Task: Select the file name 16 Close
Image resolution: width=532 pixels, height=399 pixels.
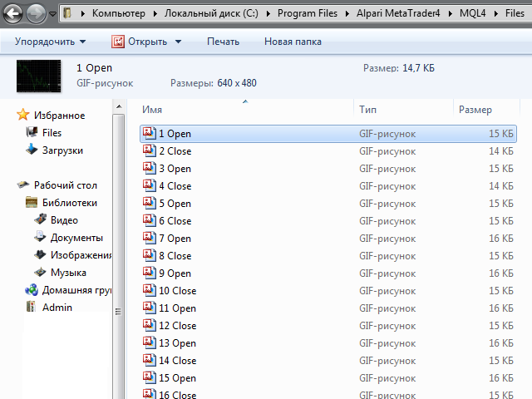Action: (x=177, y=395)
